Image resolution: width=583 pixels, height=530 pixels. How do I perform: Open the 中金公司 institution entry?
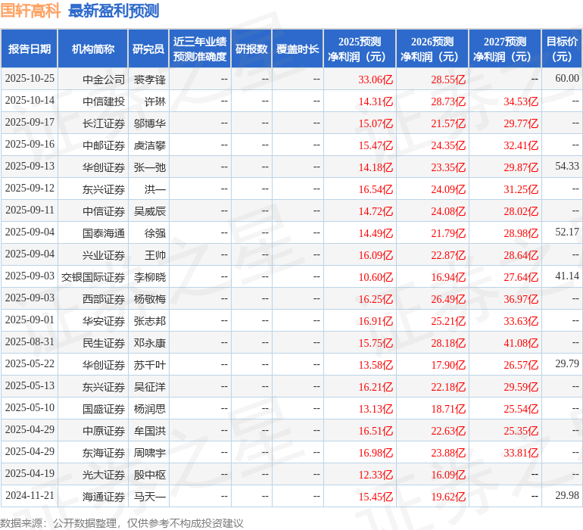104,79
